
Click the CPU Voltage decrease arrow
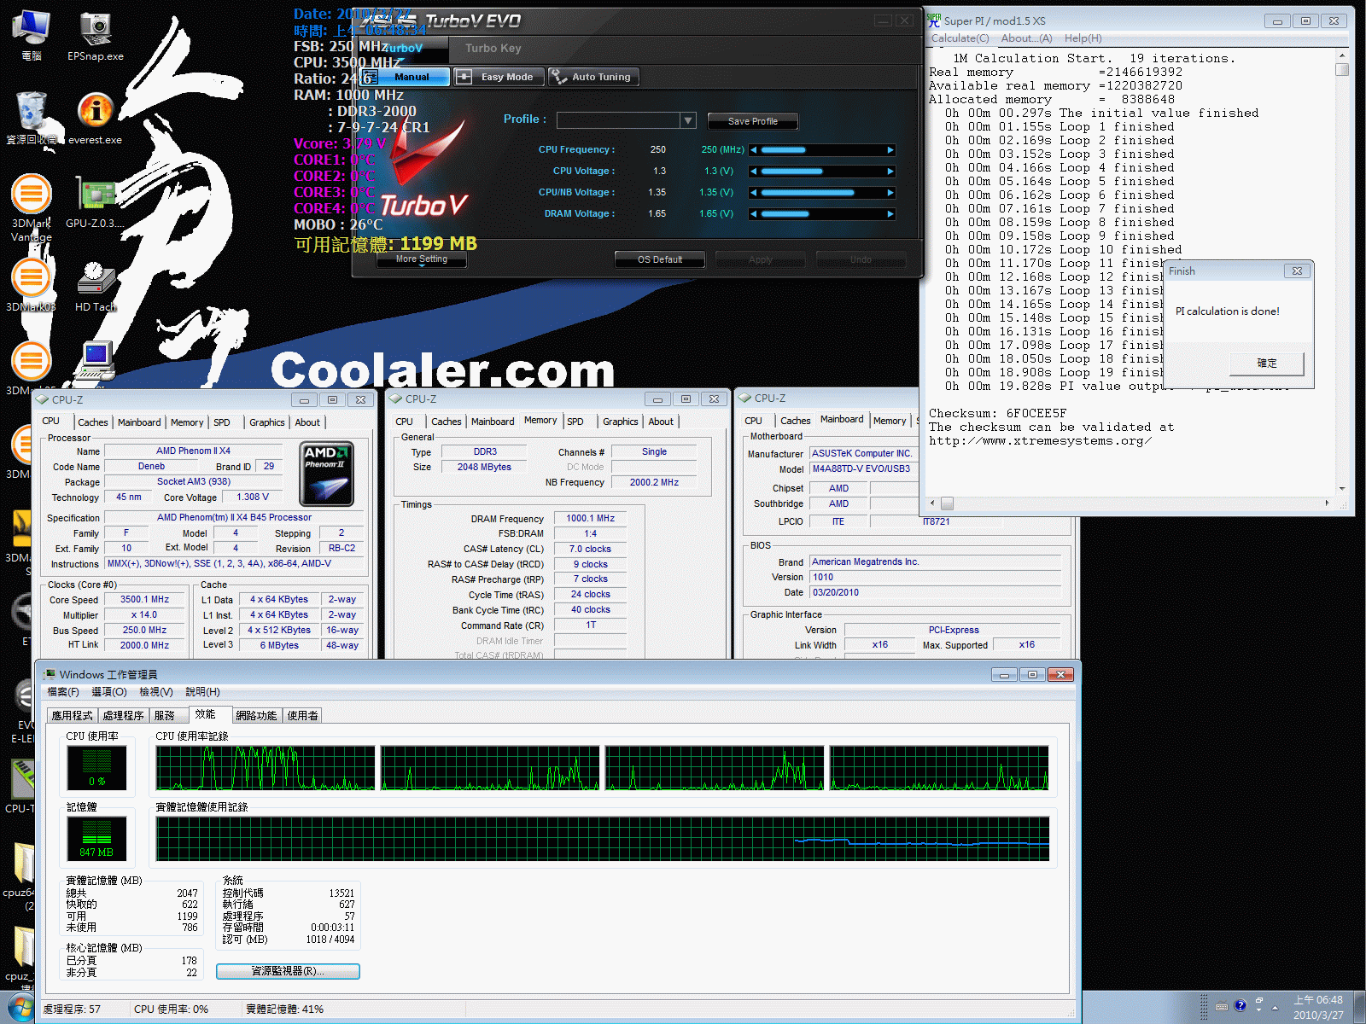[753, 172]
